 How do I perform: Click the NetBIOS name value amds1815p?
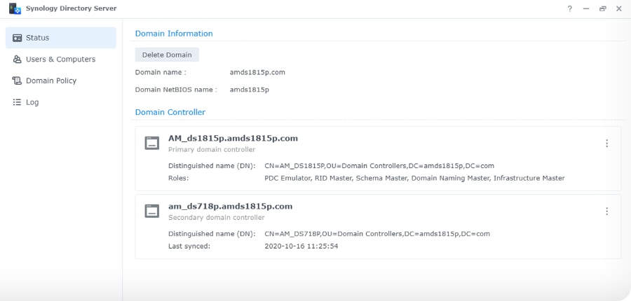pyautogui.click(x=249, y=90)
